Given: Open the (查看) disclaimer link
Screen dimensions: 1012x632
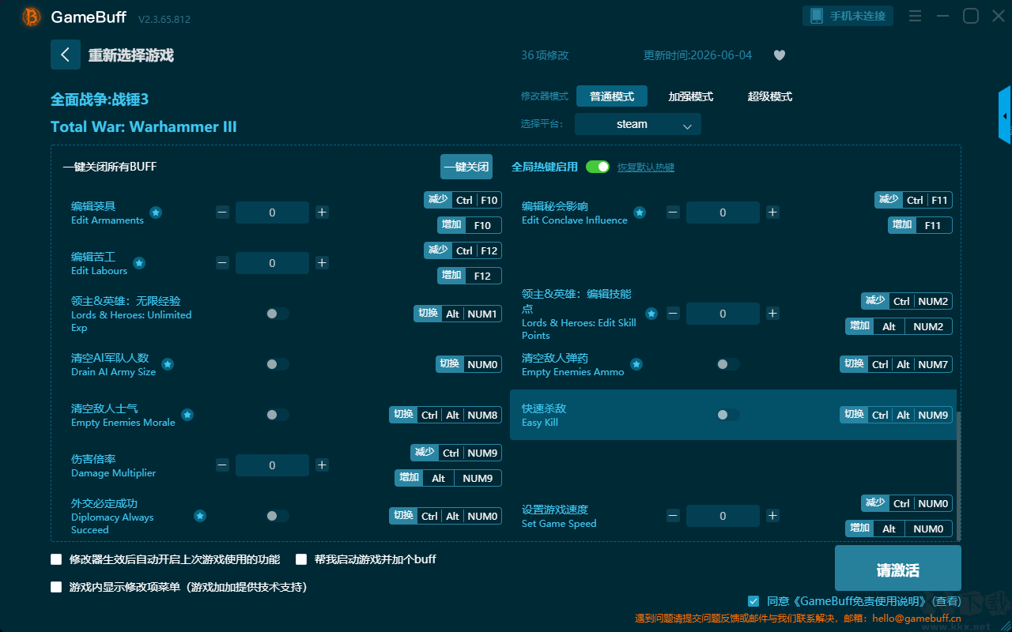Looking at the screenshot, I should tap(945, 601).
